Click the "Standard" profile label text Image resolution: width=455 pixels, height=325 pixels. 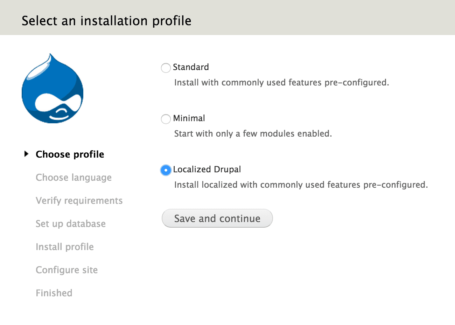click(191, 67)
